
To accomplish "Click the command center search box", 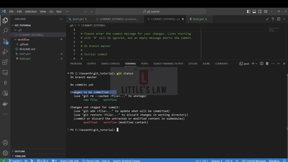I will [x=151, y=12].
